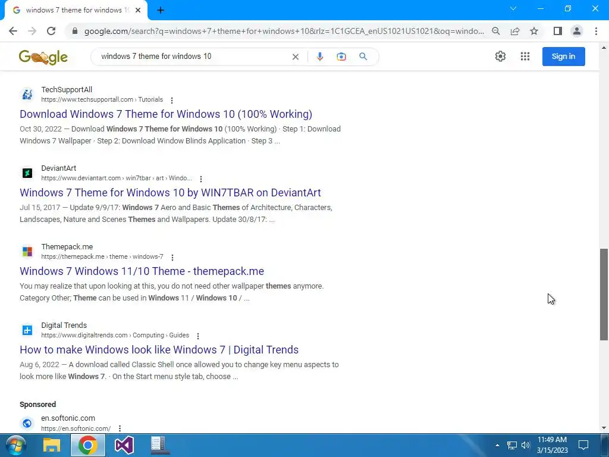Click the softonic globe favicon

27,423
